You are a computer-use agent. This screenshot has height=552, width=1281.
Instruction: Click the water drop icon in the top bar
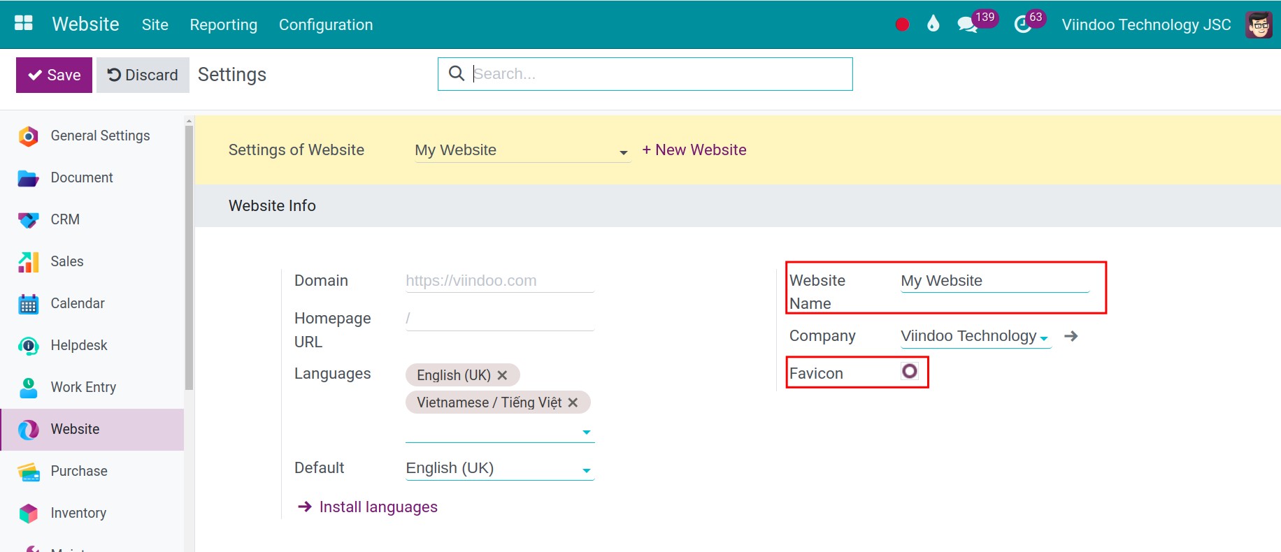(x=933, y=24)
